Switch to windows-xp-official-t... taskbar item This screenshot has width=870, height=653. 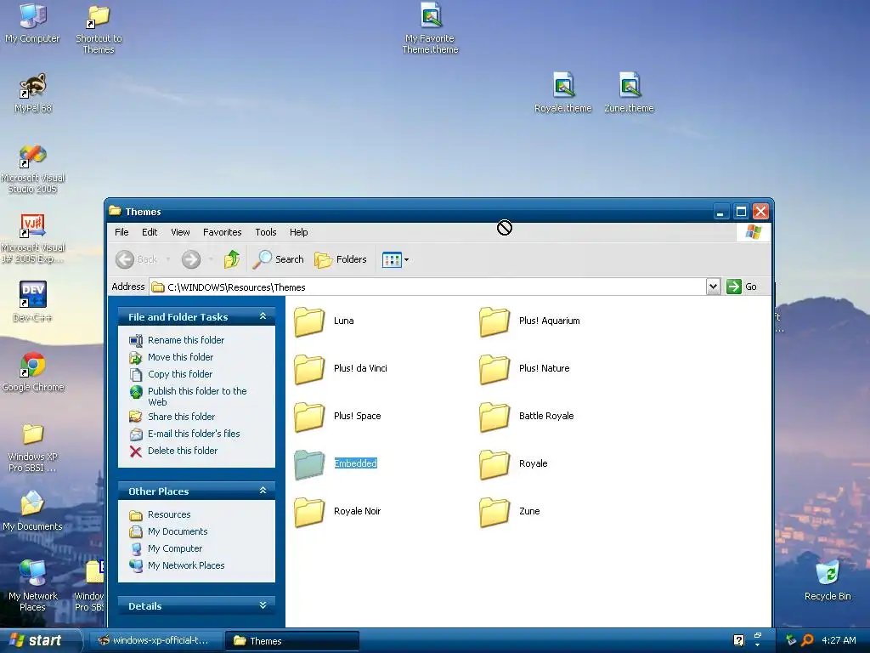point(155,641)
